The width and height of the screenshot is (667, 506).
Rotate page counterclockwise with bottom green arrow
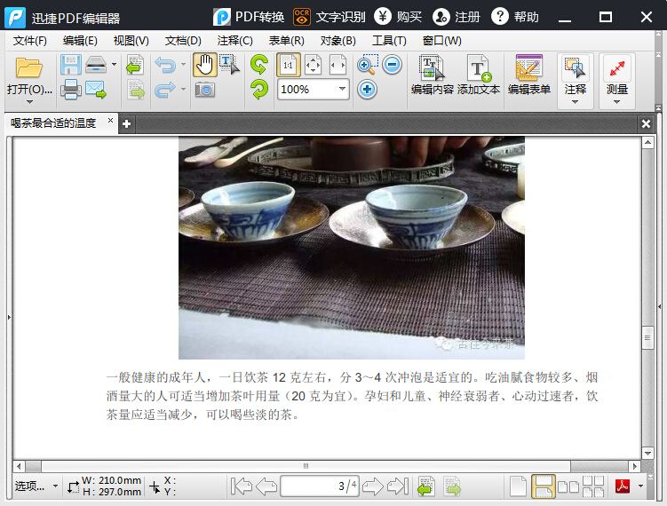coord(259,90)
